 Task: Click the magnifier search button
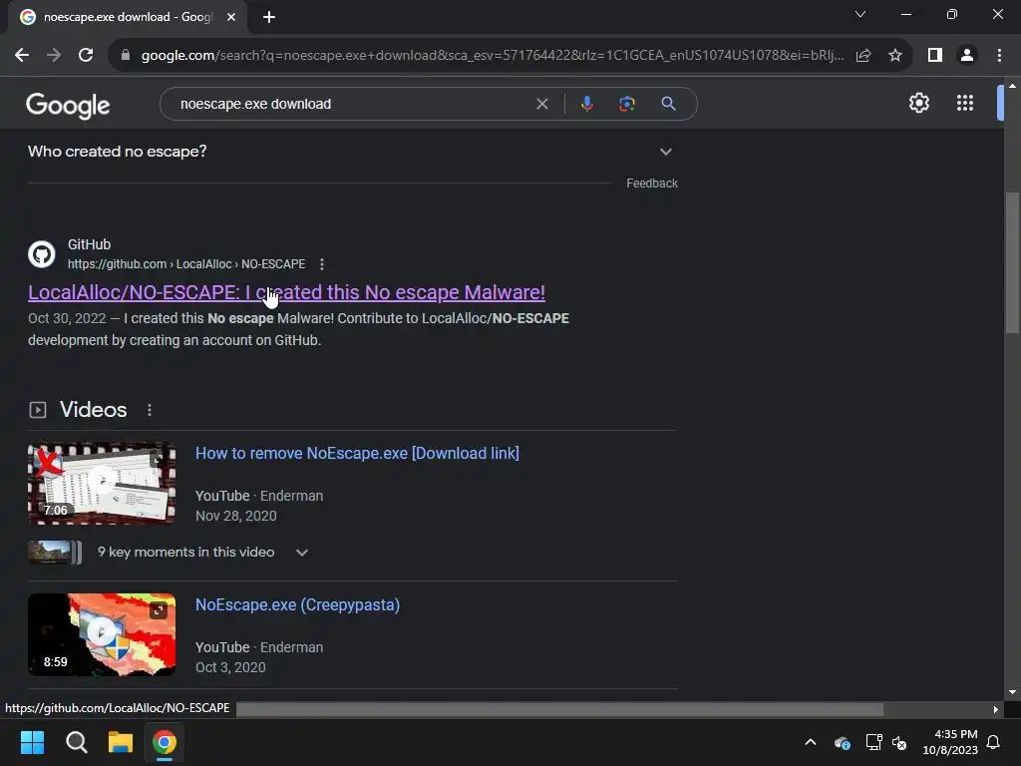point(668,104)
